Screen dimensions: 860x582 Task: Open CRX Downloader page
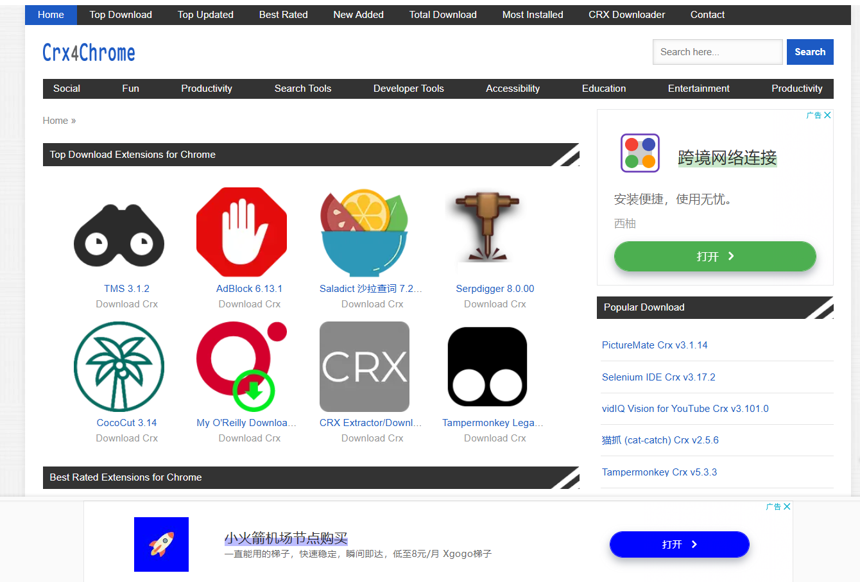click(626, 15)
